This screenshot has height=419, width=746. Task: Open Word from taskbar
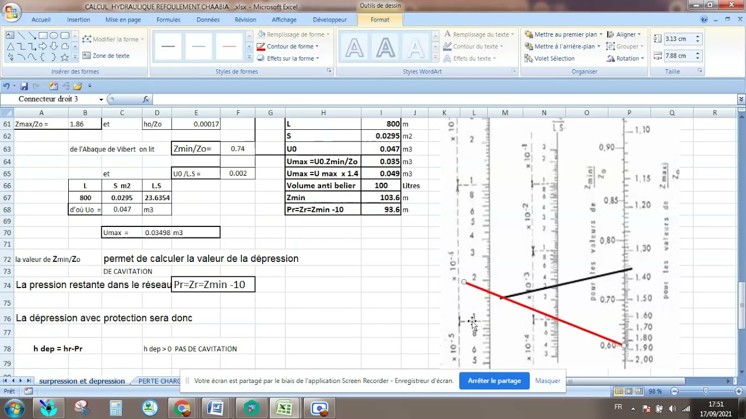tap(215, 408)
